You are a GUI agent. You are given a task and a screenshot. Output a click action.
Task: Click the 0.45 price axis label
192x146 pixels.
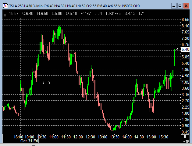point(185,132)
